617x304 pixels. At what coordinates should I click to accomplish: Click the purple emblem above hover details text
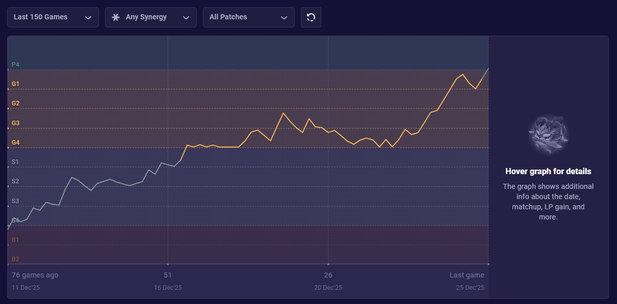point(548,135)
